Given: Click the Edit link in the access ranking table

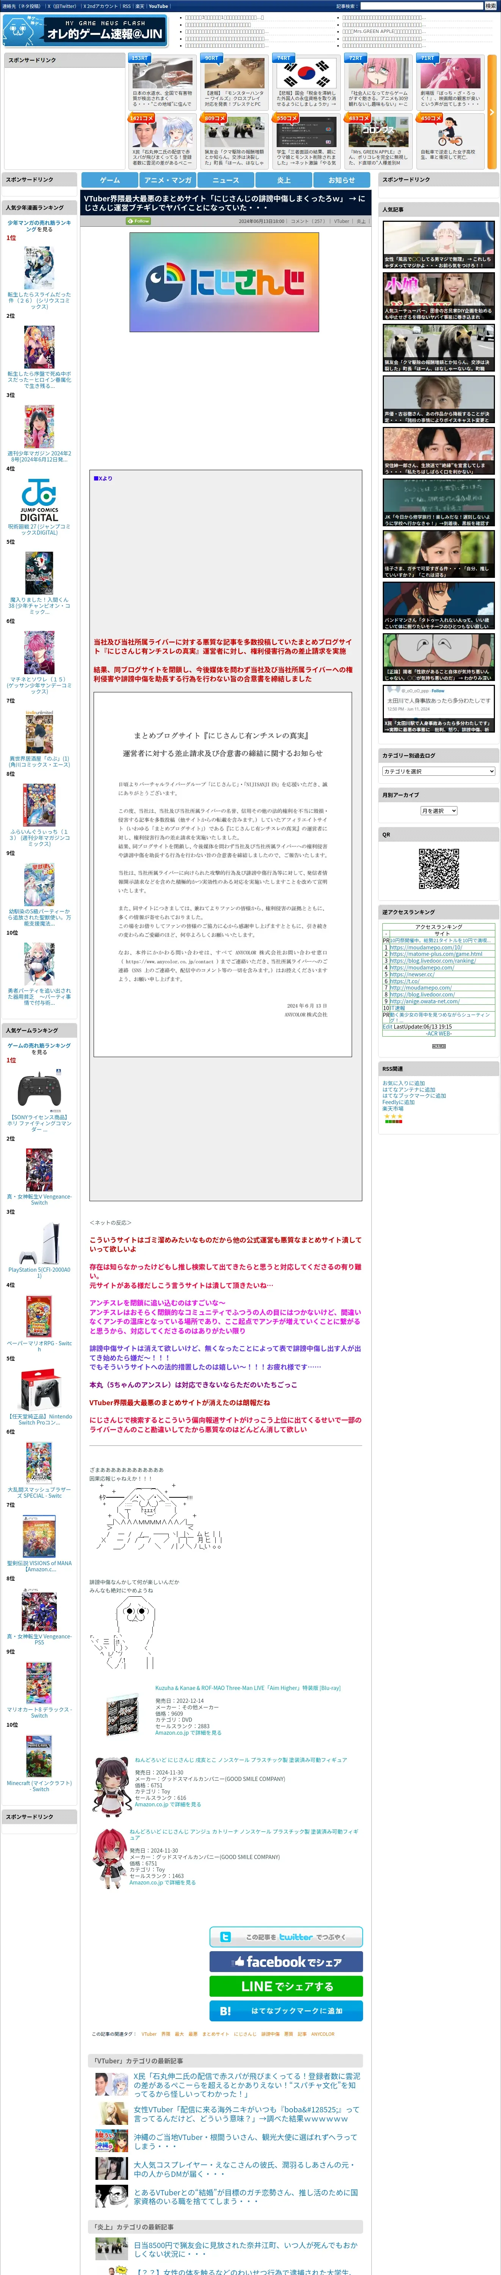Looking at the screenshot, I should [387, 1026].
